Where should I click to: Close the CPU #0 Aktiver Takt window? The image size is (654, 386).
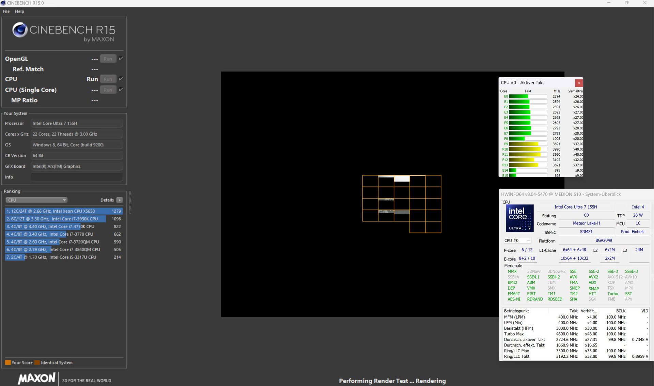pos(579,83)
